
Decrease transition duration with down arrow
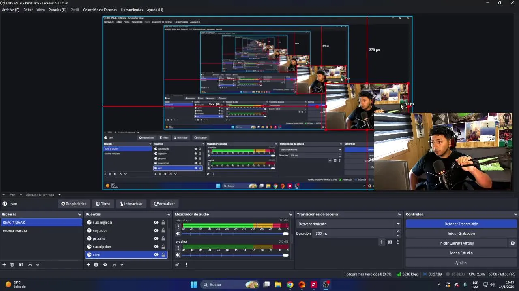tap(398, 236)
